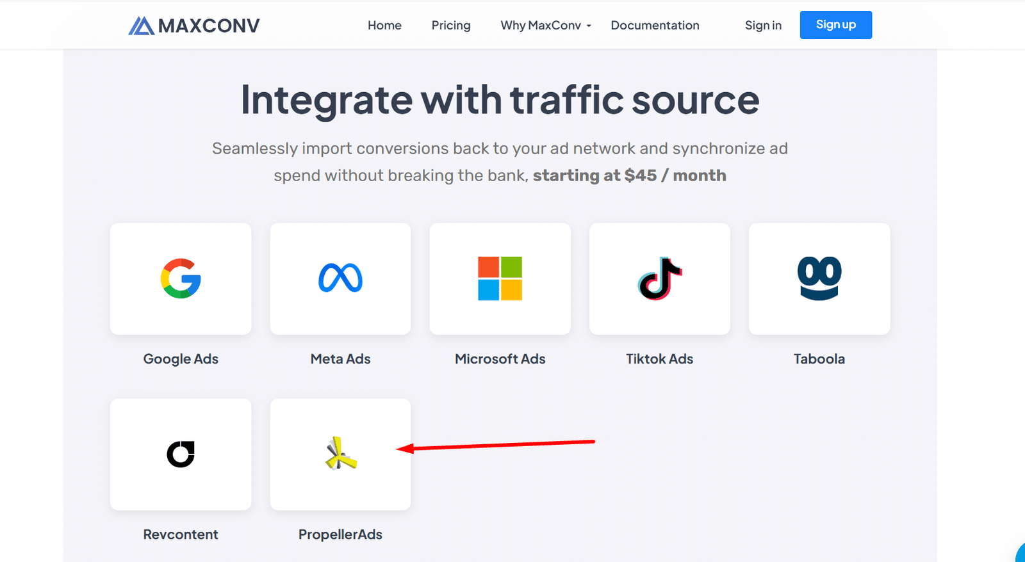Viewport: 1025px width, 562px height.
Task: Click the Google Ads text label
Action: 181,359
